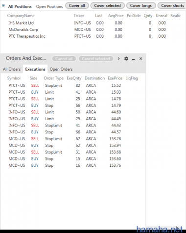Viewport: 186px width, 233px height.
Task: Sort positions by Last column header
Action: click(98, 16)
